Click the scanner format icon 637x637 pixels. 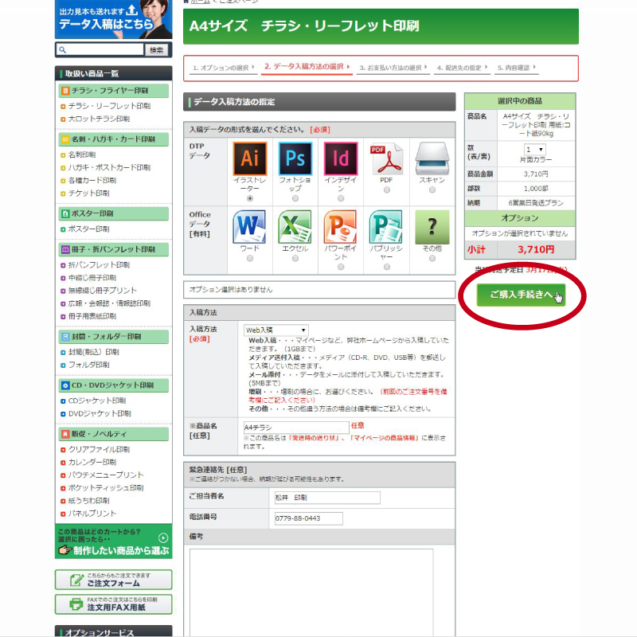pyautogui.click(x=432, y=158)
